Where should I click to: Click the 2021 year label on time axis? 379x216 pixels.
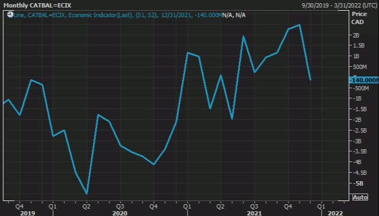click(254, 213)
